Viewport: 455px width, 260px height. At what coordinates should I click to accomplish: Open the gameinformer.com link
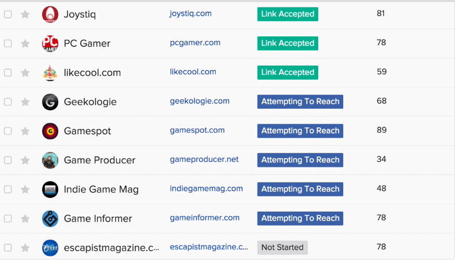204,218
